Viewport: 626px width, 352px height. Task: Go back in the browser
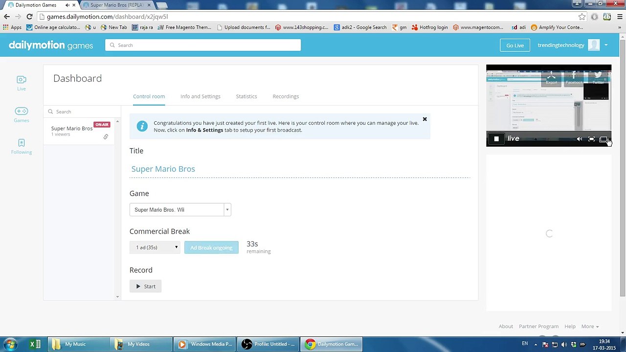point(7,17)
